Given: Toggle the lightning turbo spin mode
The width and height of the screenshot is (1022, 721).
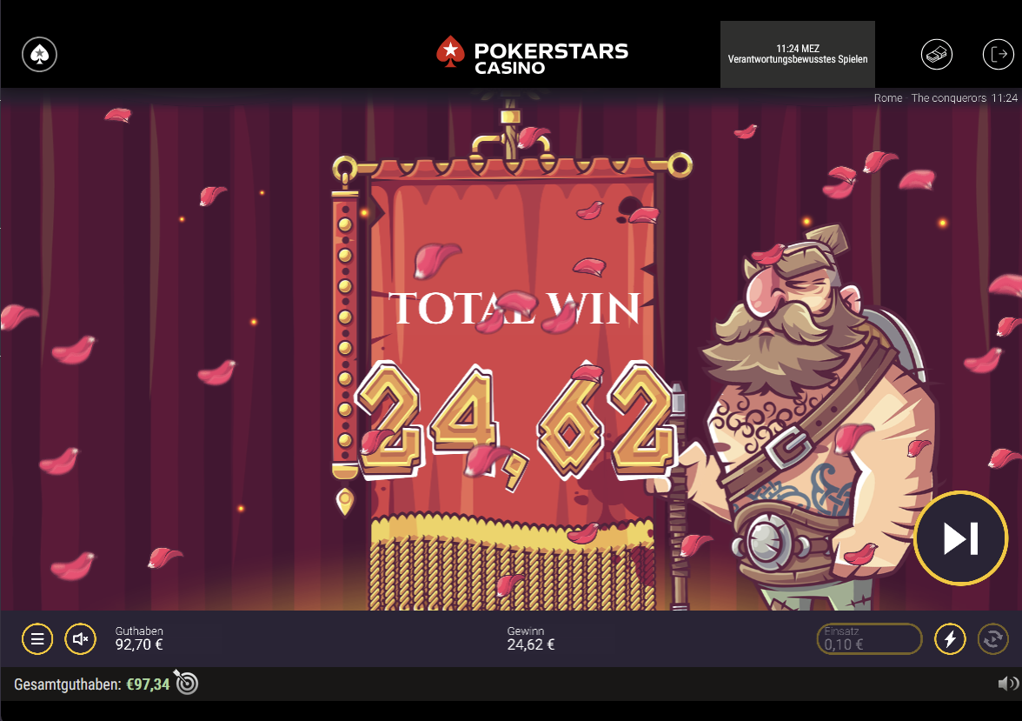Looking at the screenshot, I should click(x=951, y=638).
